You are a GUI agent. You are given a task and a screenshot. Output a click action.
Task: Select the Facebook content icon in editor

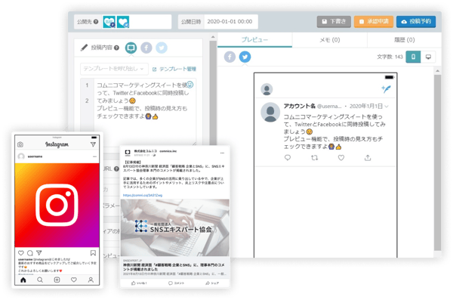click(146, 48)
